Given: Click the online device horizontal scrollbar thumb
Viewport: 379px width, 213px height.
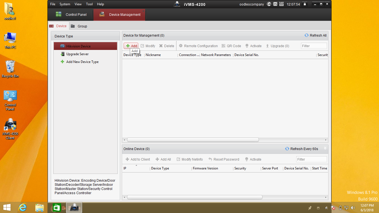Looking at the screenshot, I should click(195, 197).
